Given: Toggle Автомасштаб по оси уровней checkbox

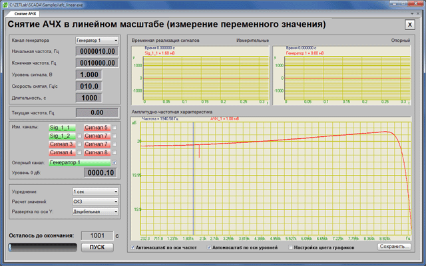Looking at the screenshot, I should [x=209, y=247].
